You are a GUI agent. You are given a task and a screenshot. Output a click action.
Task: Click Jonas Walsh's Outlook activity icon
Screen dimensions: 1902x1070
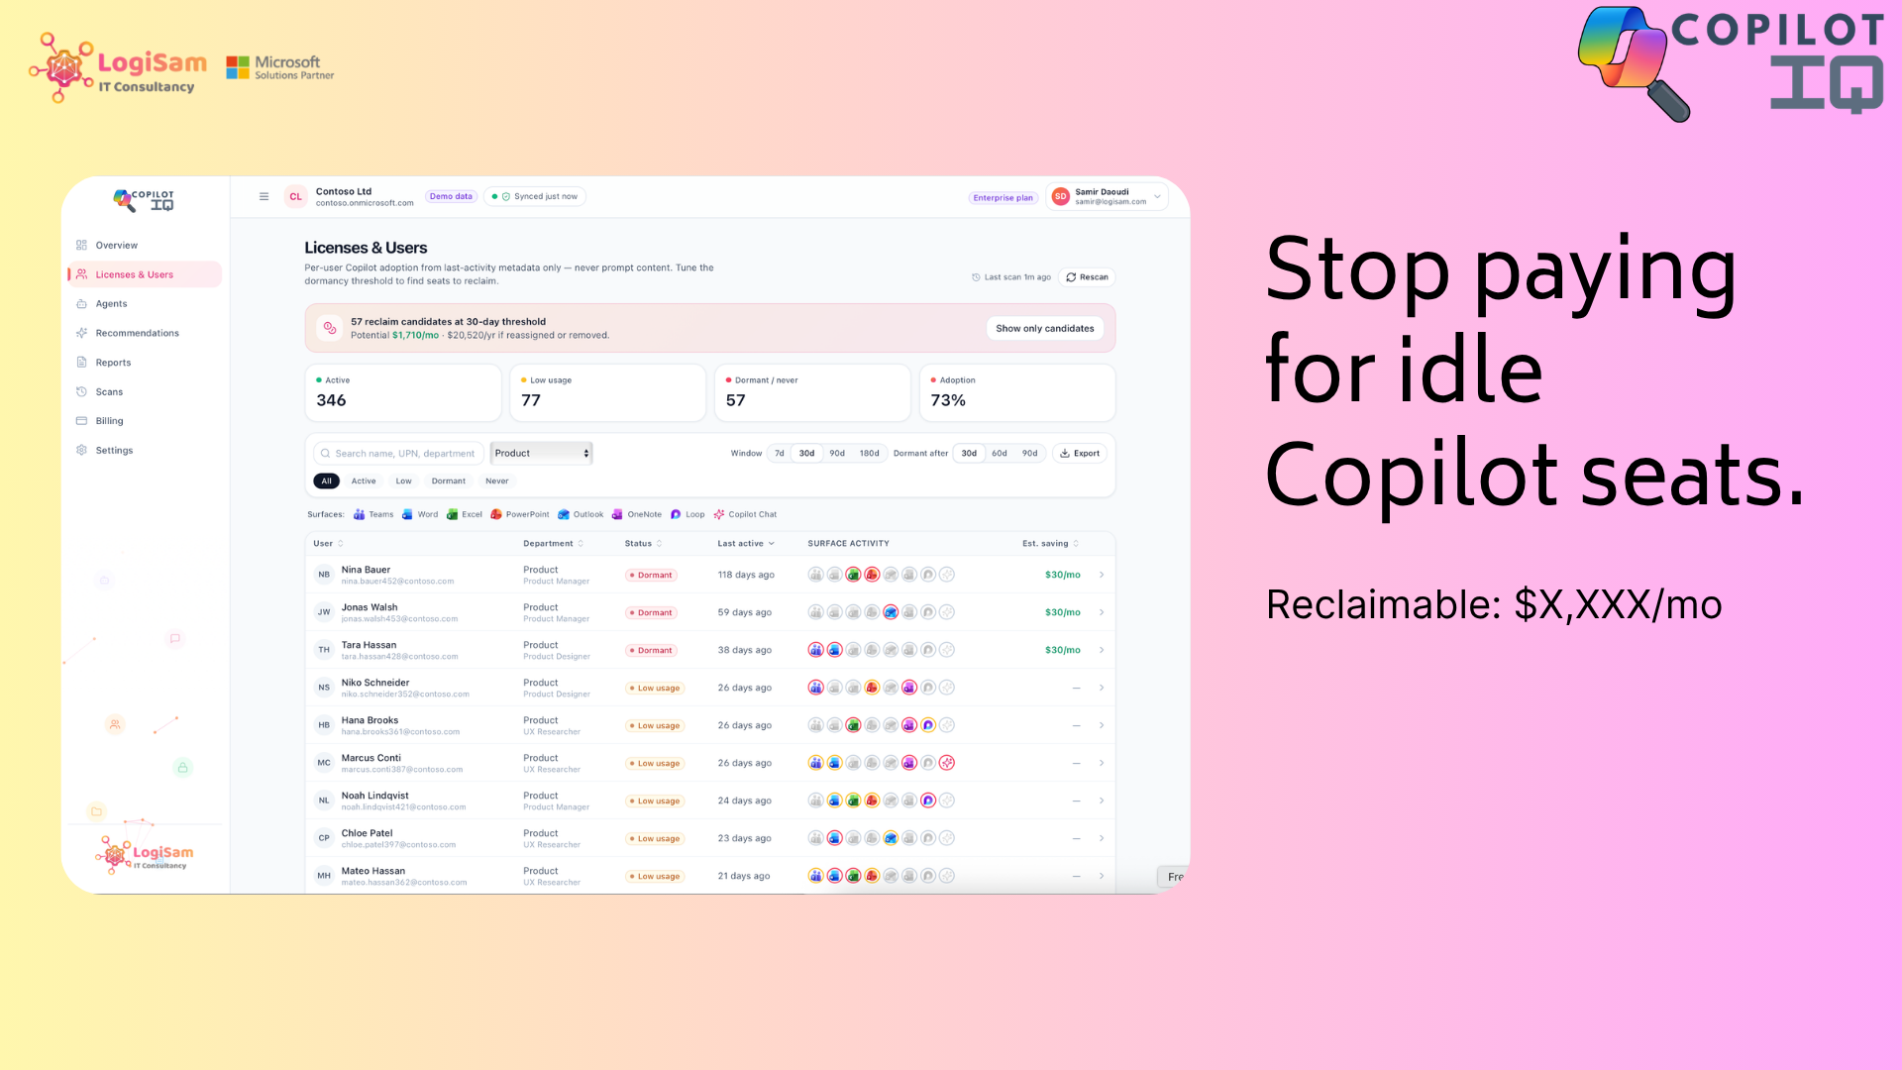(891, 612)
